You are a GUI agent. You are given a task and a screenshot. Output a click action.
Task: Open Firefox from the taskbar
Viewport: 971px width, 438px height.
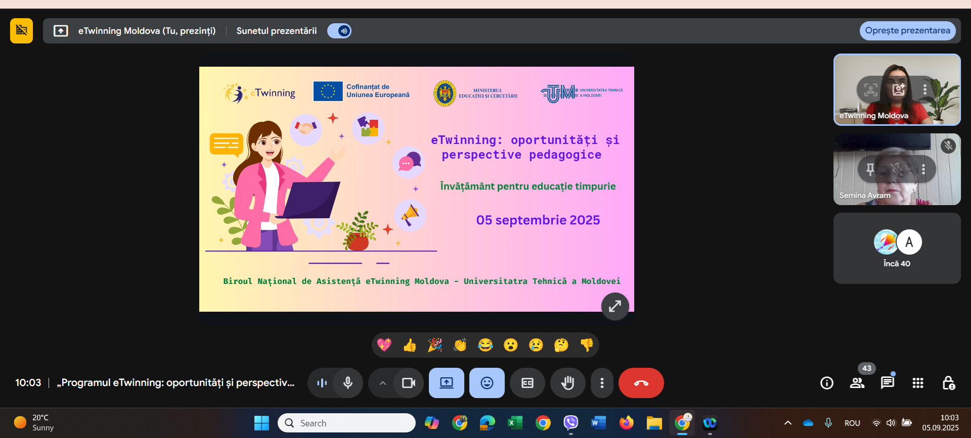tap(626, 423)
